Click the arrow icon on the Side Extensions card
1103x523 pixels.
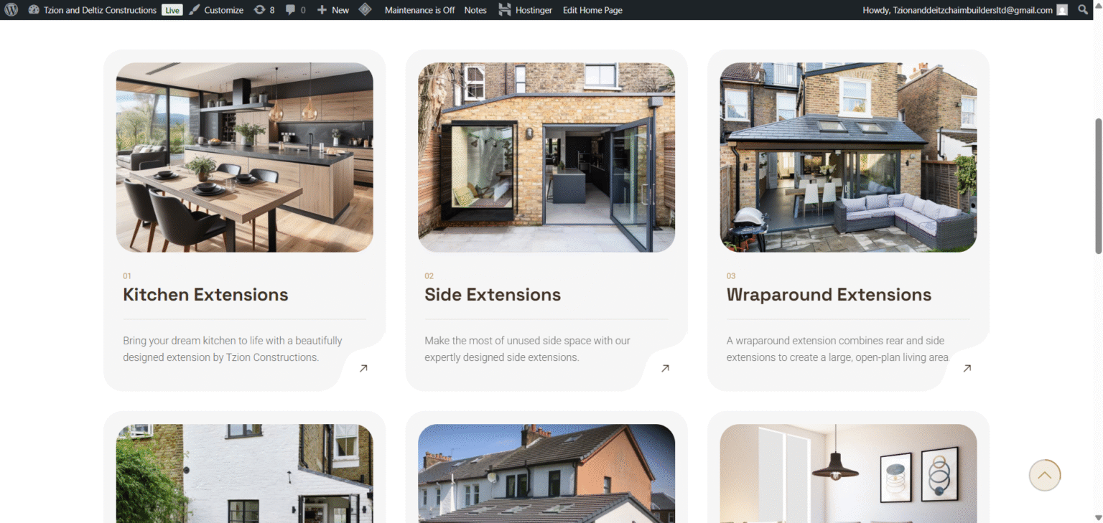point(665,368)
